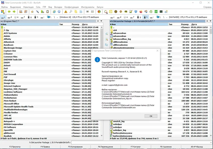Expand the command line history dropdown

211,143
